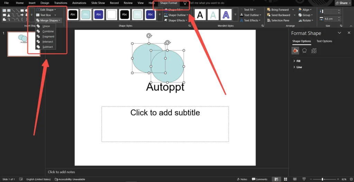
Task: Expand the WordArt Styles gallery
Action: (235, 15)
